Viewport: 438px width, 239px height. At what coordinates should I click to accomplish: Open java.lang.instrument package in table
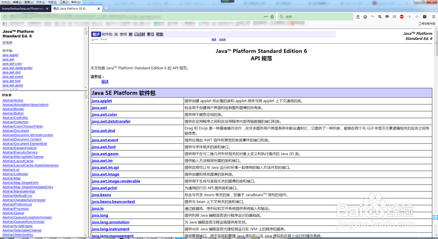tap(110, 228)
